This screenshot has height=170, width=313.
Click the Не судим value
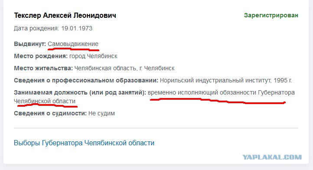click(x=101, y=114)
